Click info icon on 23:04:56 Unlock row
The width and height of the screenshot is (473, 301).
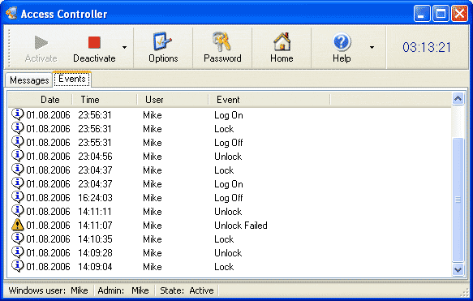click(18, 156)
